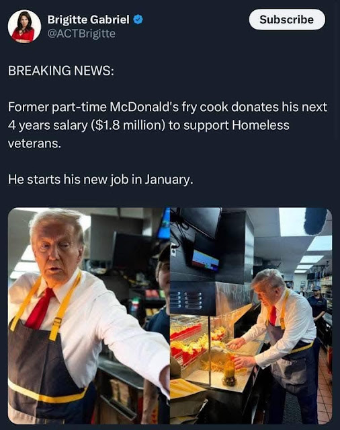Click the wall monitor screen in right photo
This screenshot has height=430, width=340.
click(206, 260)
